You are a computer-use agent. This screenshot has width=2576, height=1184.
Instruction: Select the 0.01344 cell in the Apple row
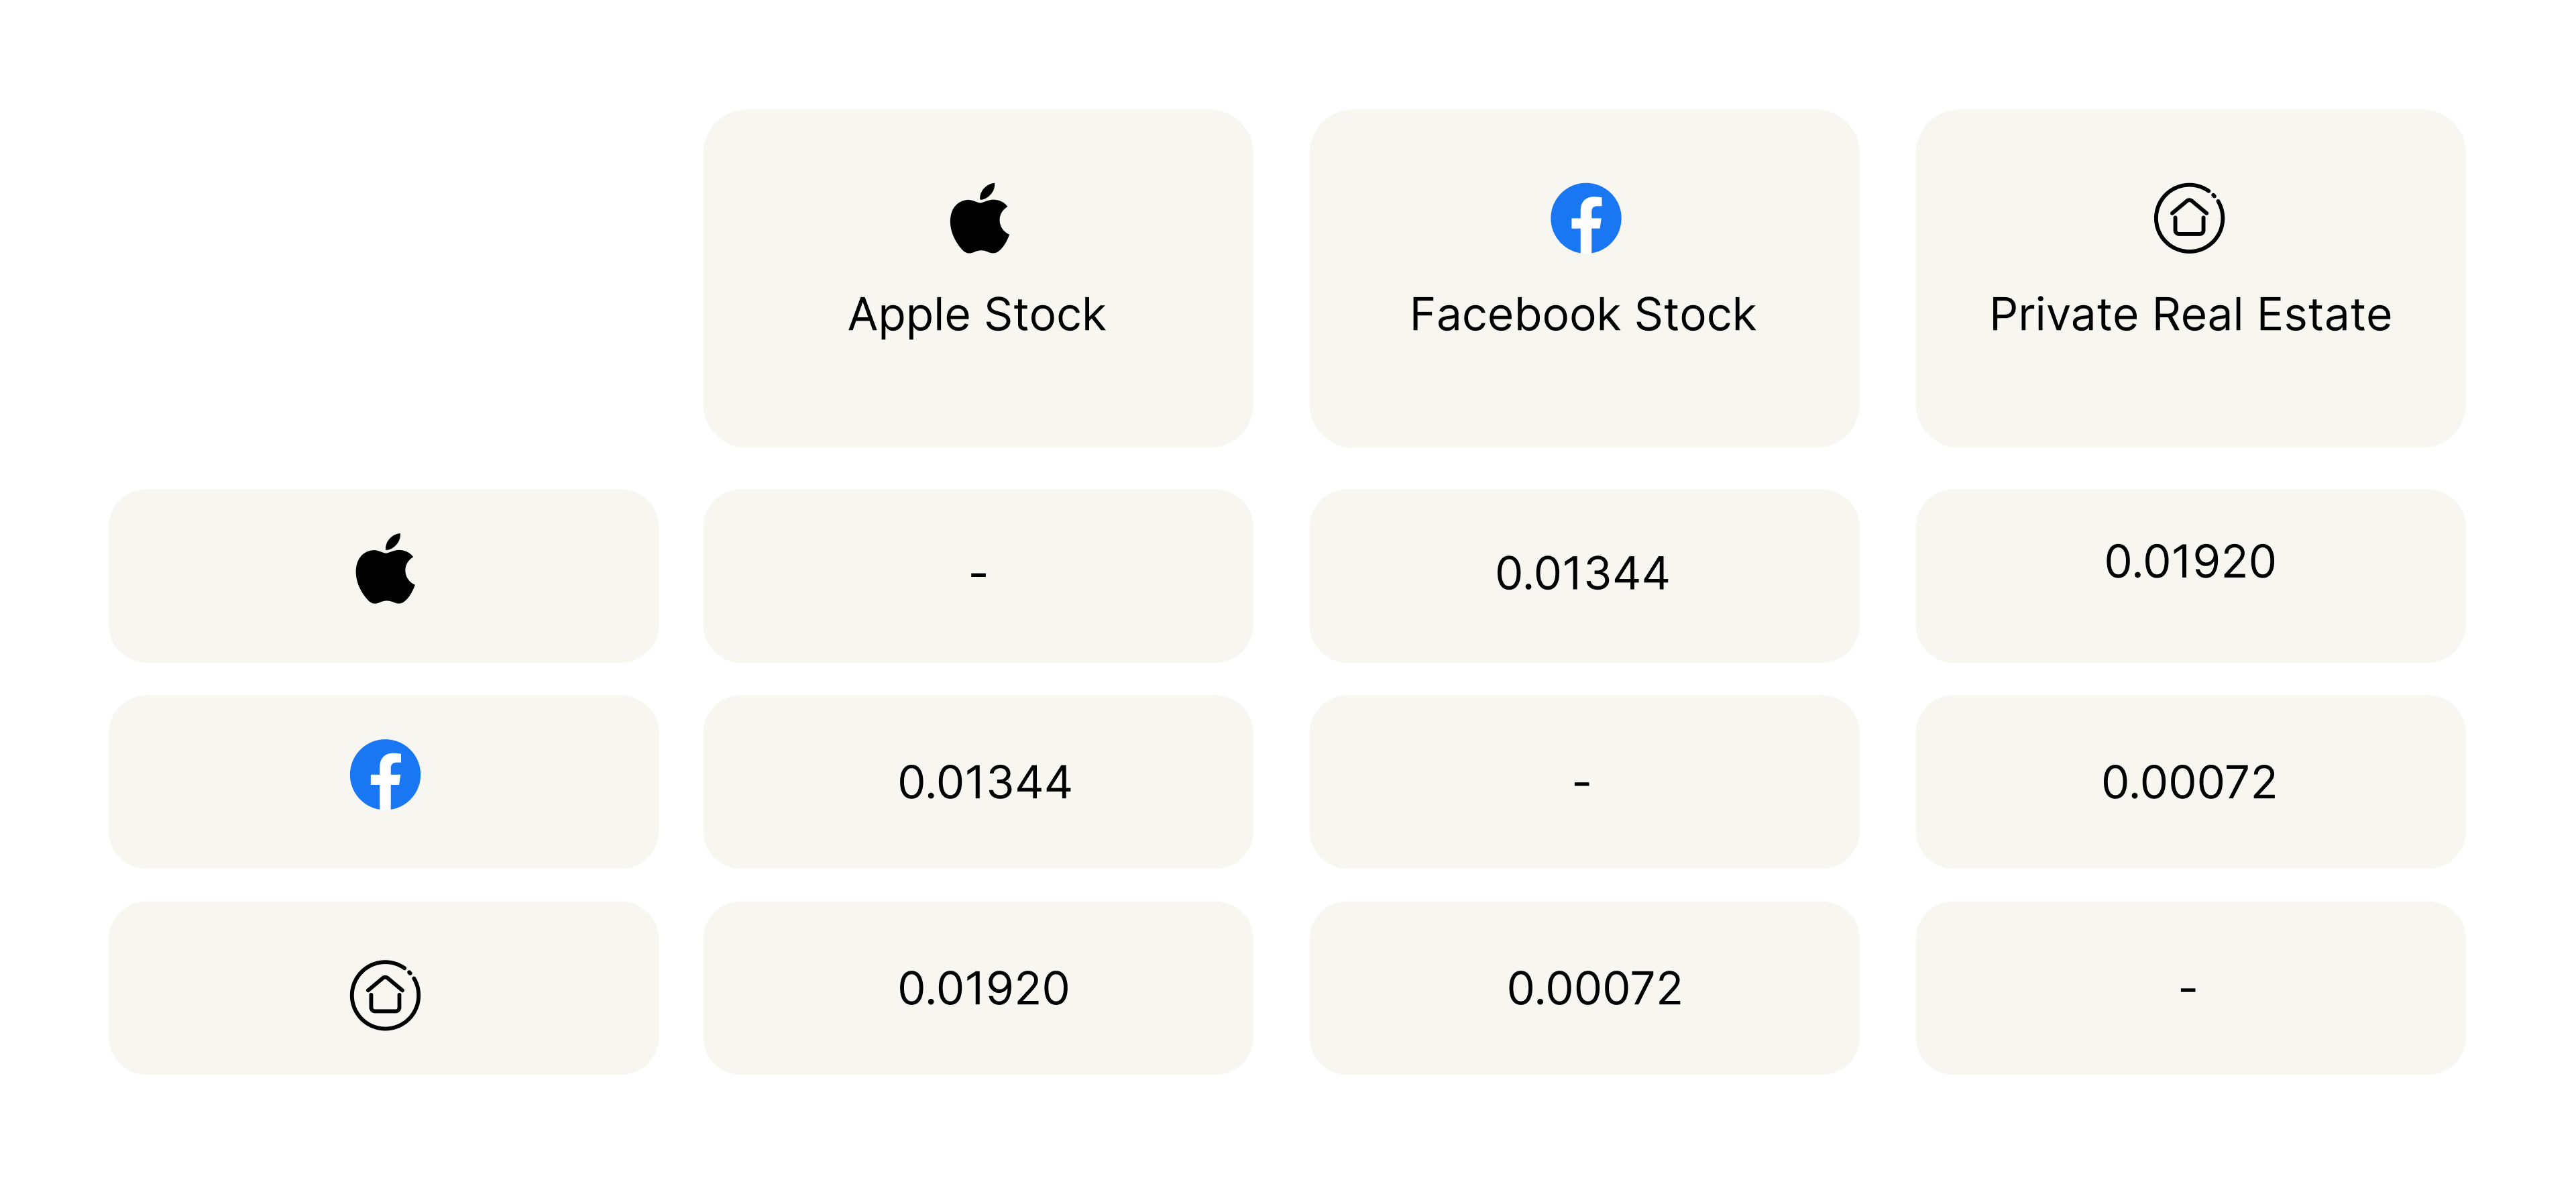[x=1583, y=574]
